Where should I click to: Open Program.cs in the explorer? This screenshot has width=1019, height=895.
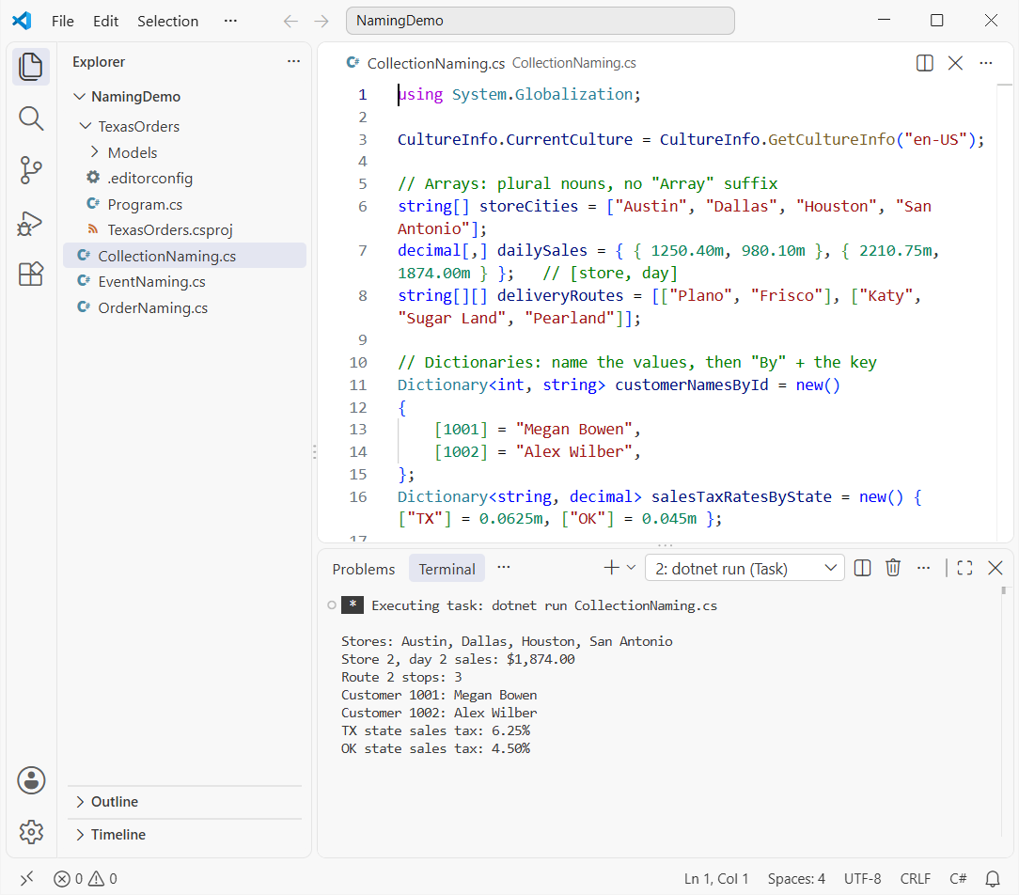tap(184, 204)
